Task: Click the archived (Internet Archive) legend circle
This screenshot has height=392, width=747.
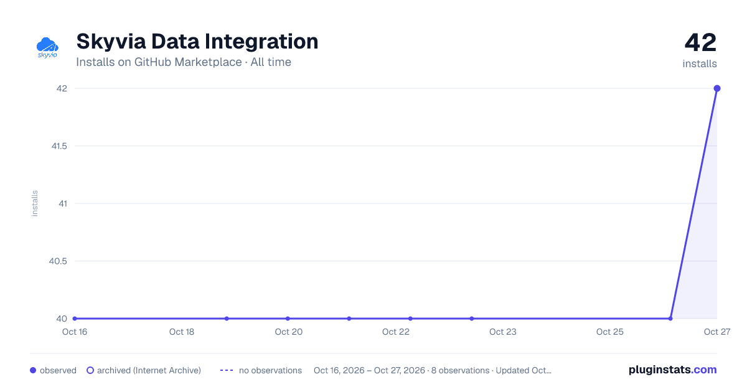Action: [90, 370]
